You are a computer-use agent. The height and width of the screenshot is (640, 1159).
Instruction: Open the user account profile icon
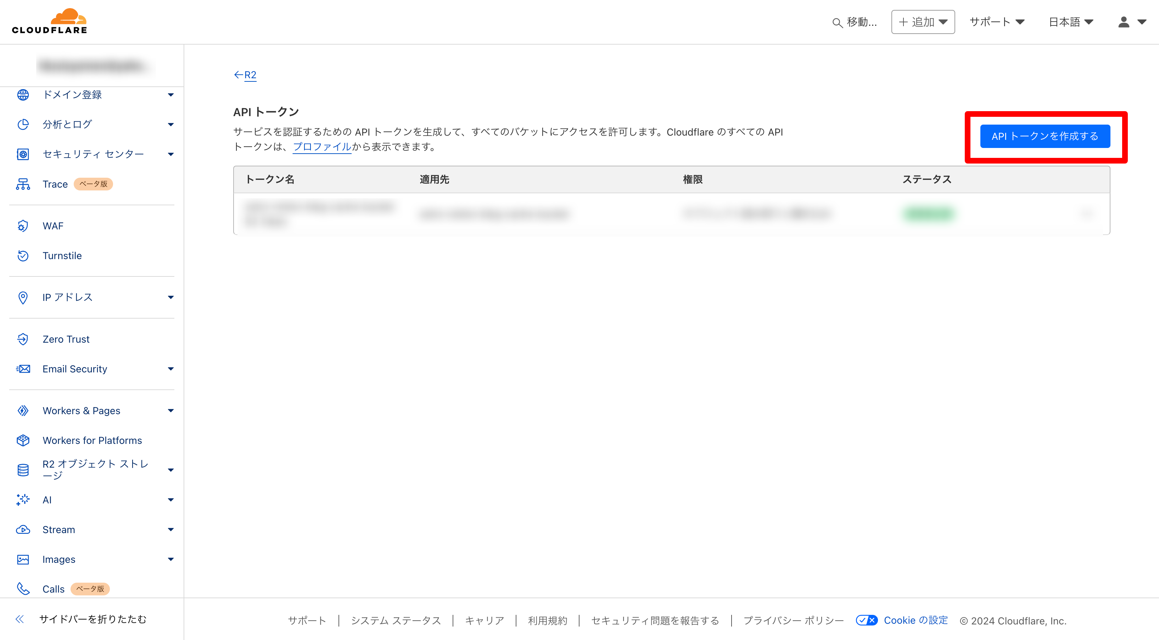pos(1124,22)
